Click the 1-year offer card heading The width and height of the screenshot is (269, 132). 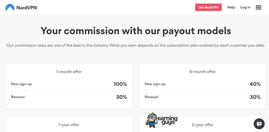(69, 125)
